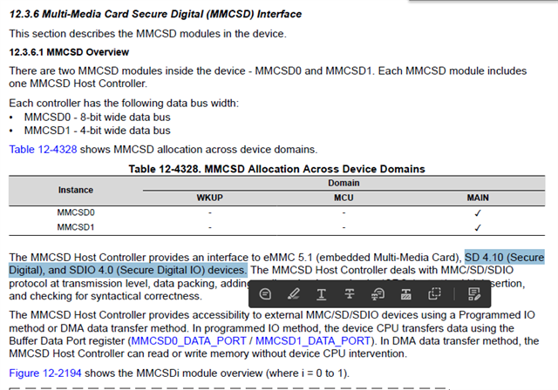Apply underline to selected text
The width and height of the screenshot is (558, 390).
click(x=322, y=293)
